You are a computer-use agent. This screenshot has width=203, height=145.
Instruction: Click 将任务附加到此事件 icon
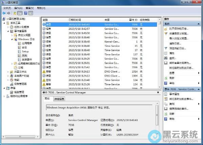tap(166, 99)
